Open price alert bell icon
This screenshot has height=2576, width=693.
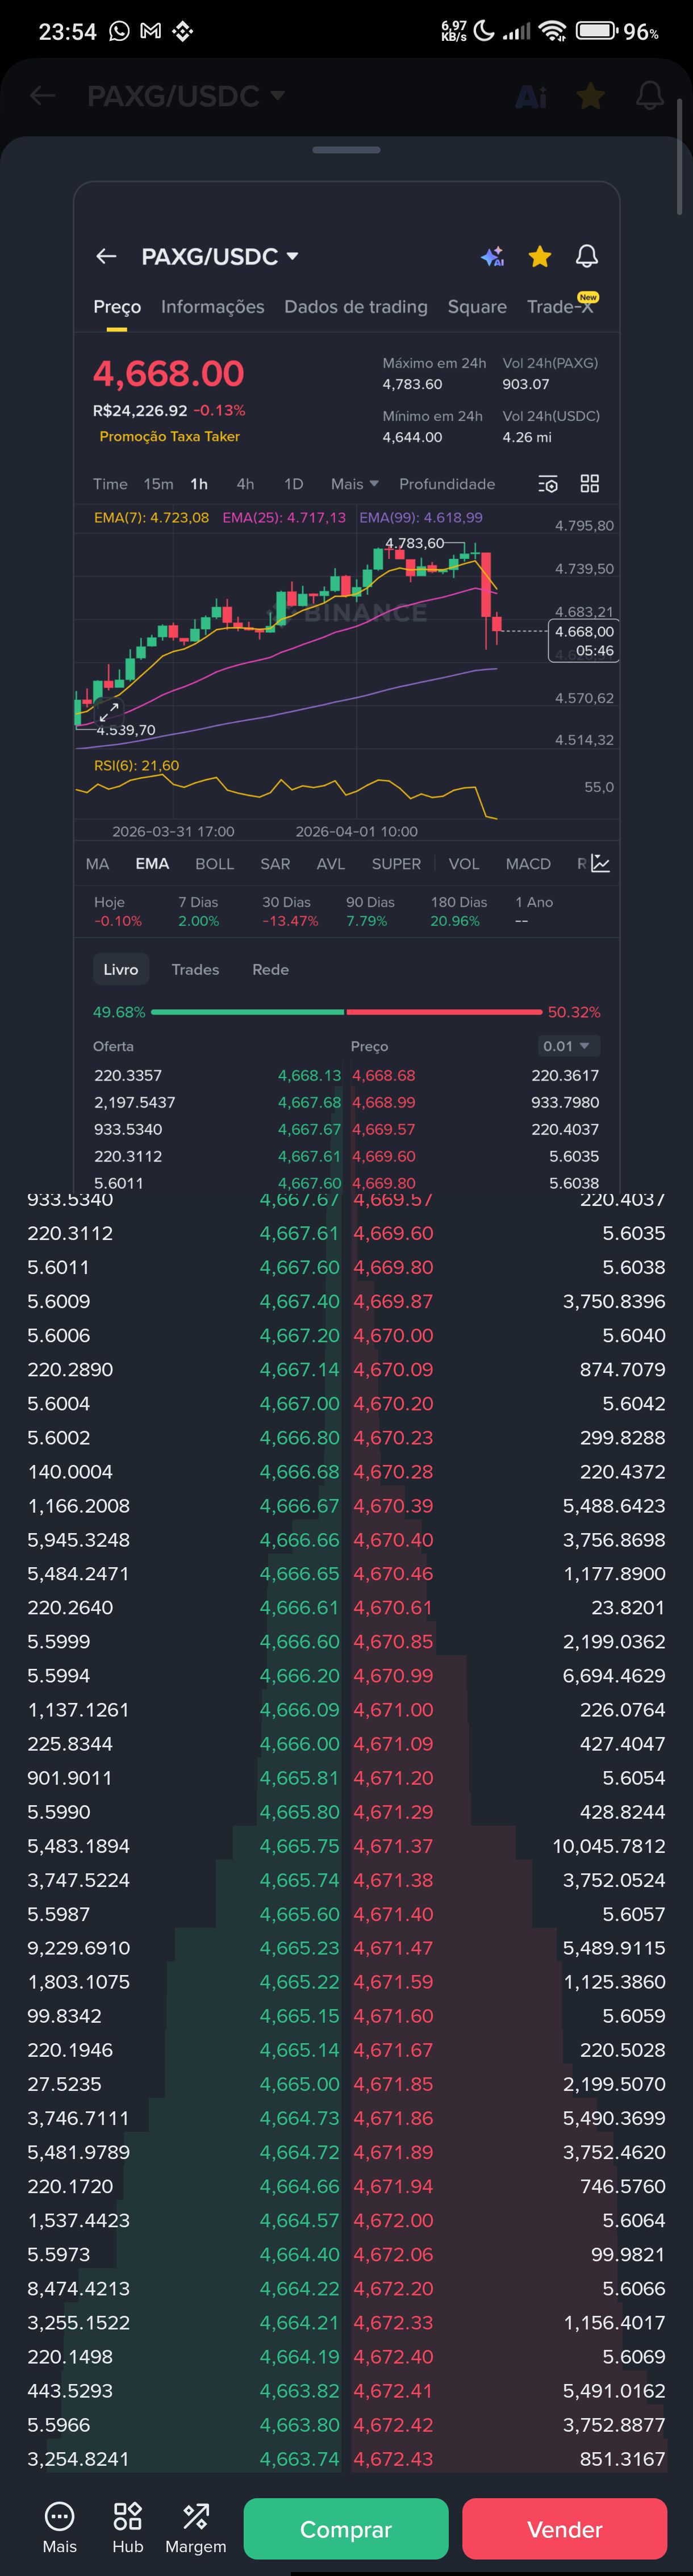tap(587, 257)
